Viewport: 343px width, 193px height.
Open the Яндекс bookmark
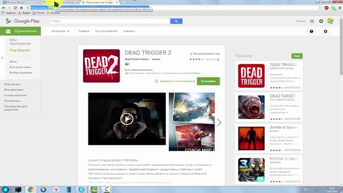(24, 13)
